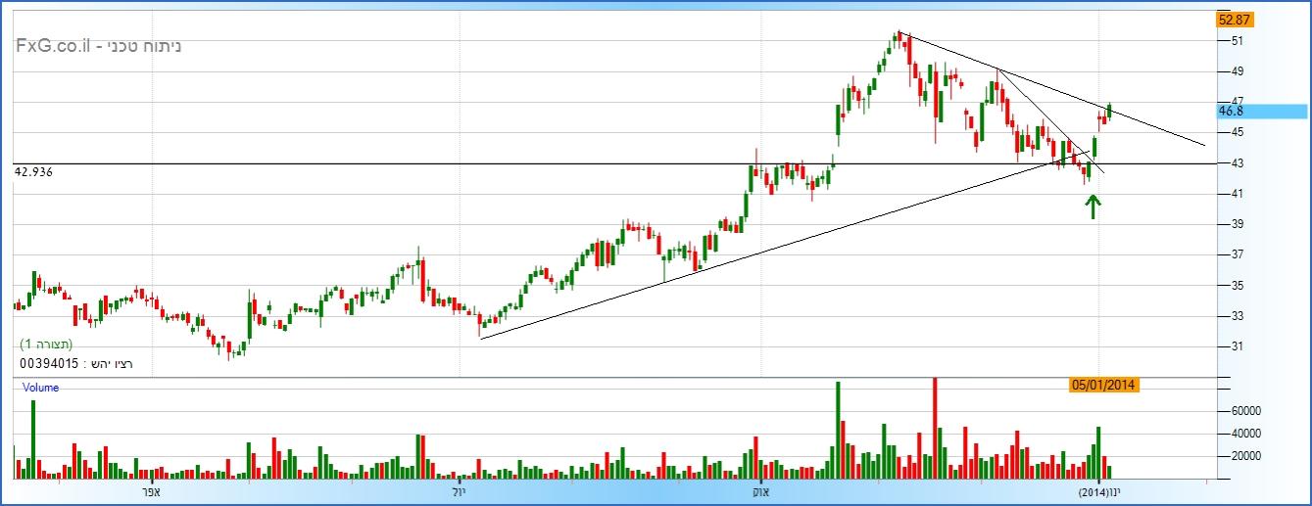Click the 00394015 stock identifier text
1312x506 pixels.
(x=49, y=363)
